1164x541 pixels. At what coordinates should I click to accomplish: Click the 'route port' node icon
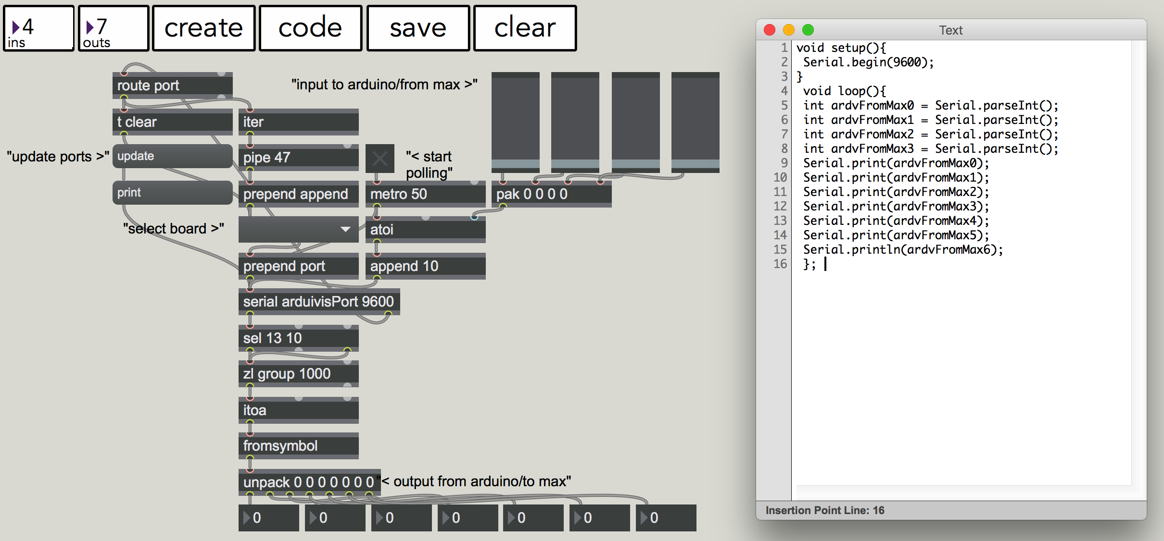(170, 84)
